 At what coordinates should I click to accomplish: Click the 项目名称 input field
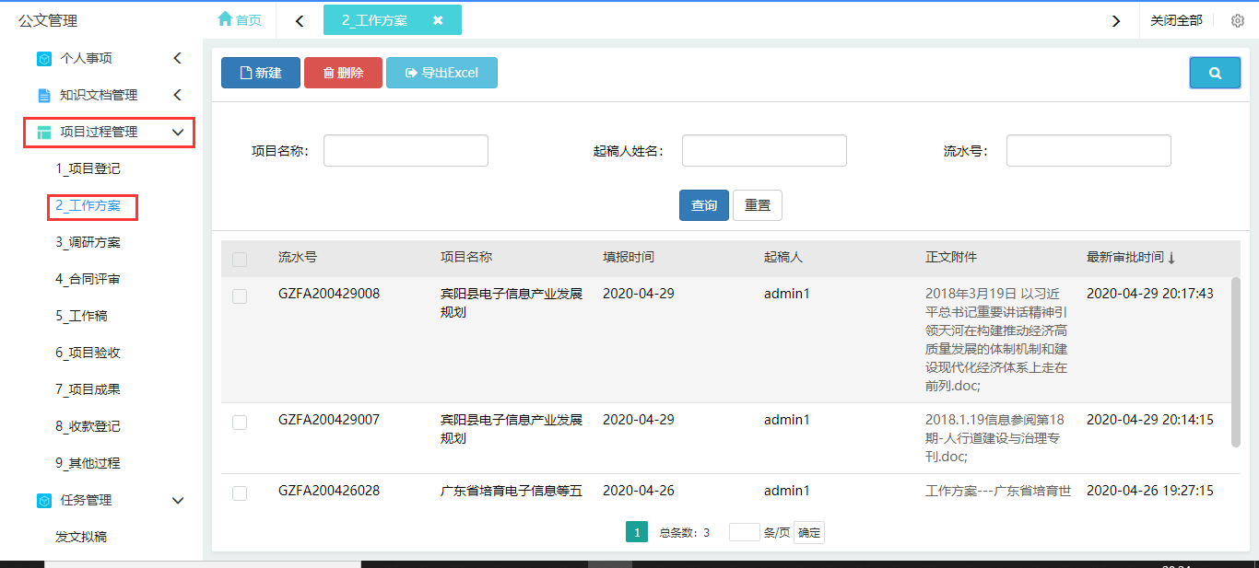click(x=406, y=151)
